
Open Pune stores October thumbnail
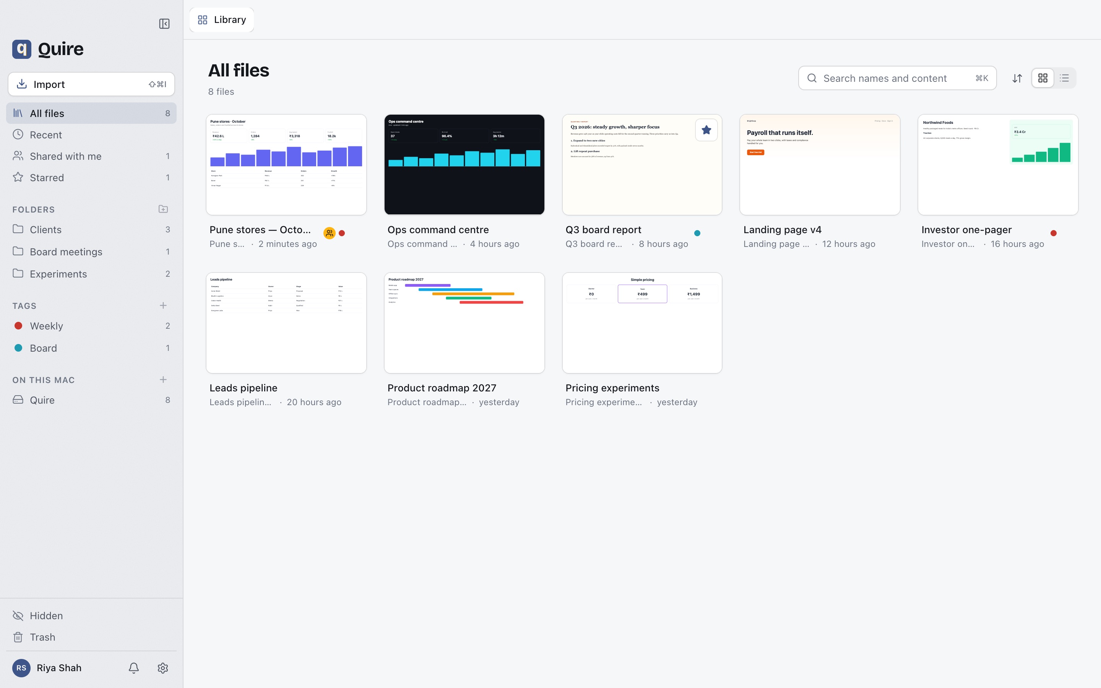(x=286, y=165)
